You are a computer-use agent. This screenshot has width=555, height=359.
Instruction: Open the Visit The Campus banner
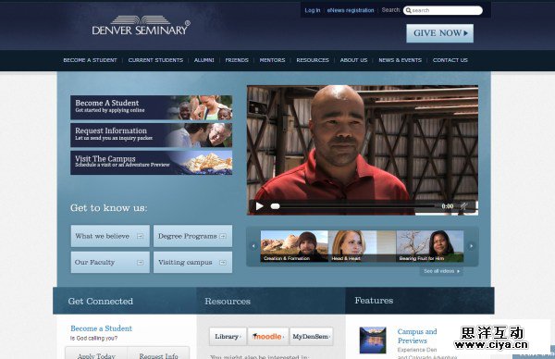(x=151, y=163)
